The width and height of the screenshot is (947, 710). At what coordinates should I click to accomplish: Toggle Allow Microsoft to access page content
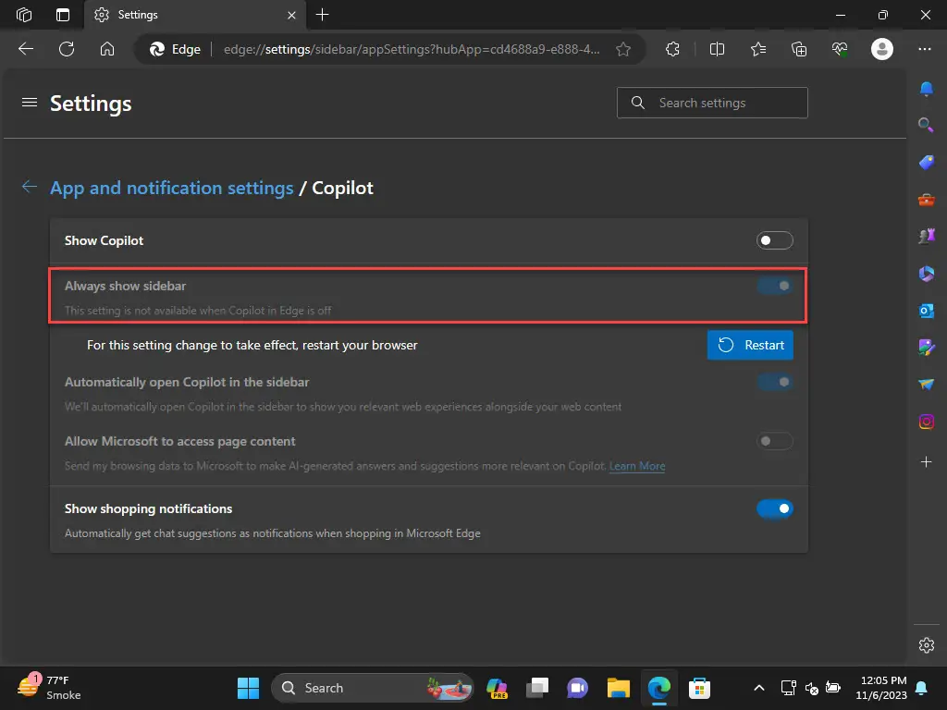[774, 441]
